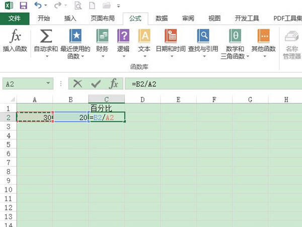Open the 日期和时间 functions icon
The image size is (302, 227).
tap(171, 36)
